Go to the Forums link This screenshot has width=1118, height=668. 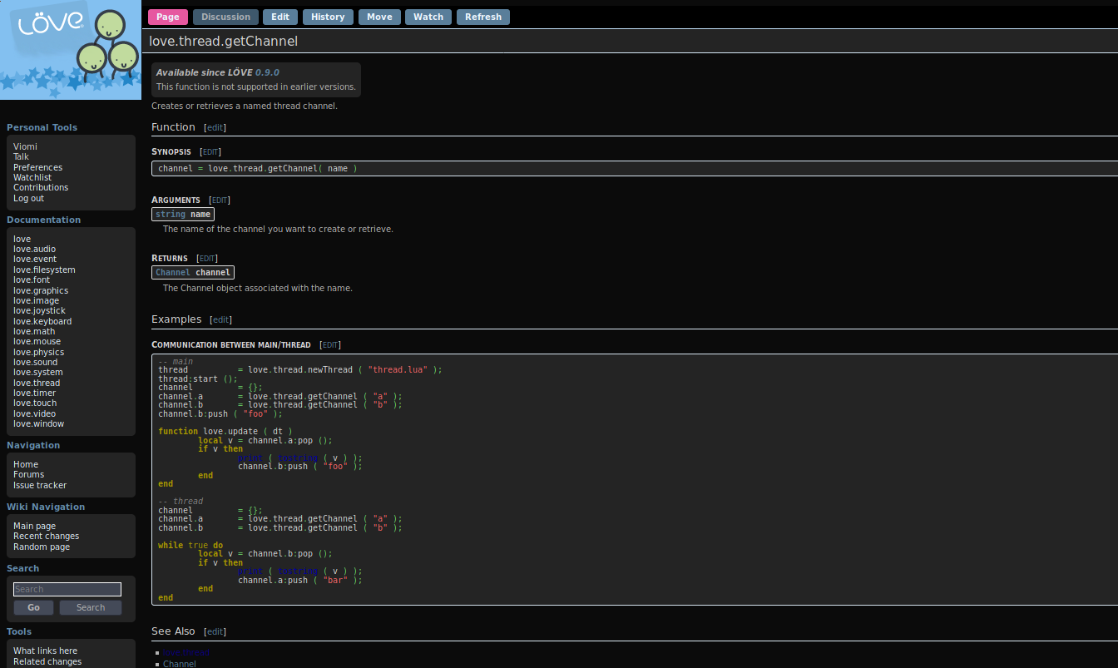[x=28, y=475]
